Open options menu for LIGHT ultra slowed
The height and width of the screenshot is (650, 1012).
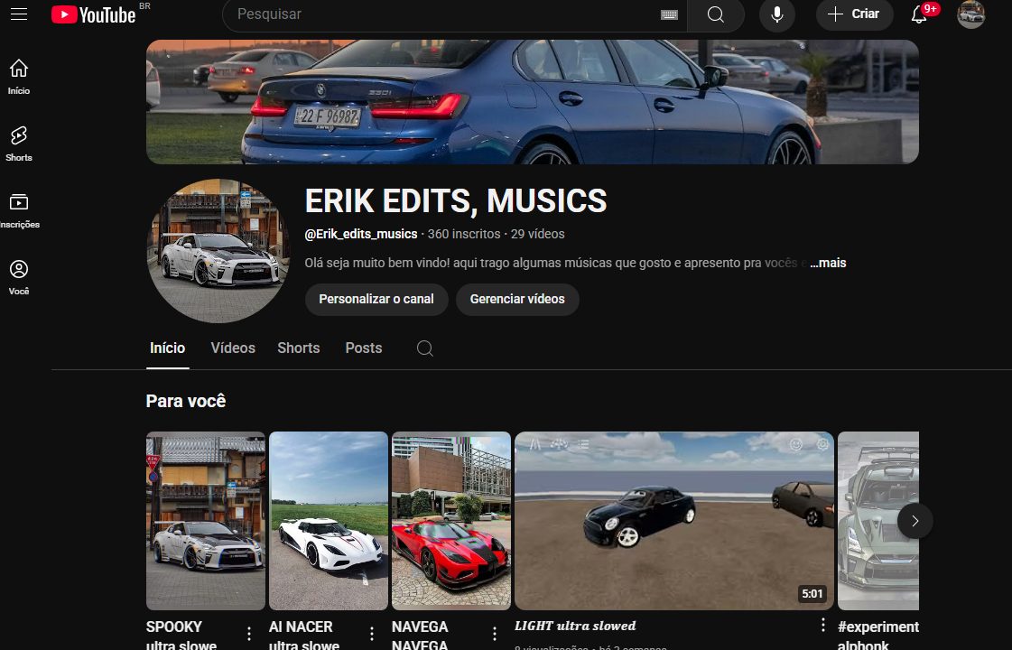pos(823,625)
